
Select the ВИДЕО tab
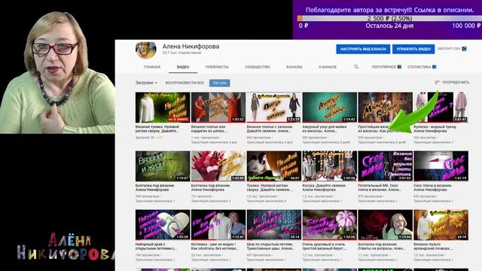pos(183,67)
